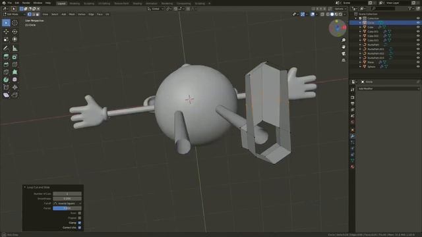Switch to solid viewport shading
Image resolution: width=422 pixels, height=237 pixels.
[x=332, y=14]
